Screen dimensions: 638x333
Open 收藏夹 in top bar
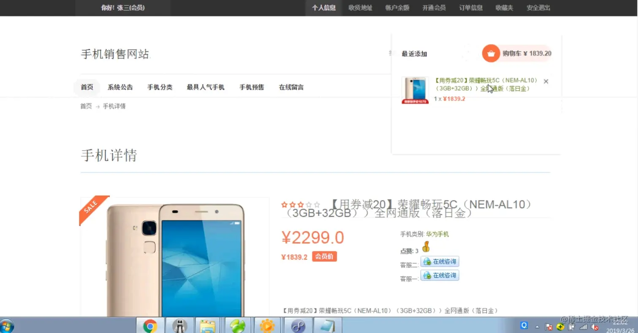coord(504,8)
